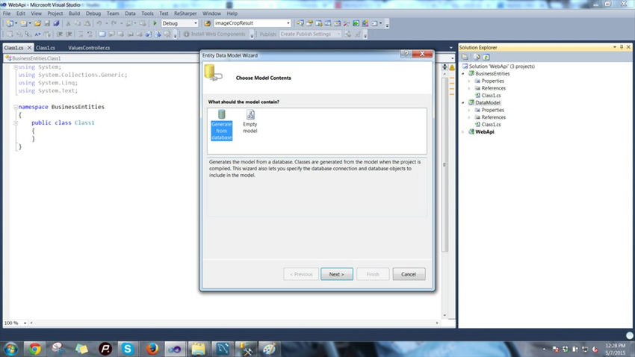The image size is (635, 357).
Task: Open the ReSharper menu
Action: [x=185, y=13]
